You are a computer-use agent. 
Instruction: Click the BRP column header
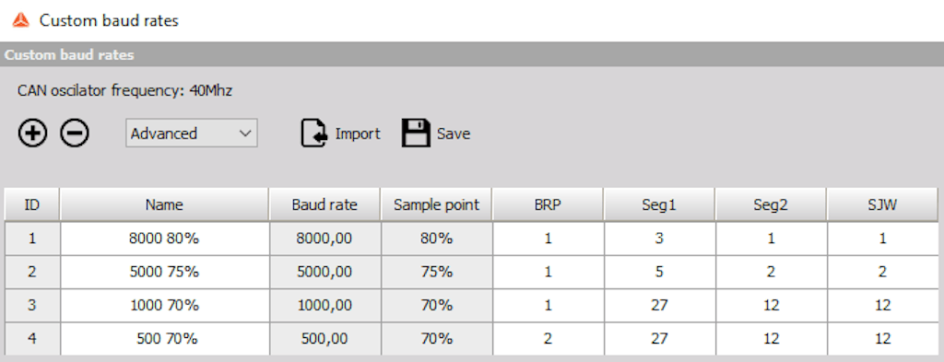[x=548, y=205]
